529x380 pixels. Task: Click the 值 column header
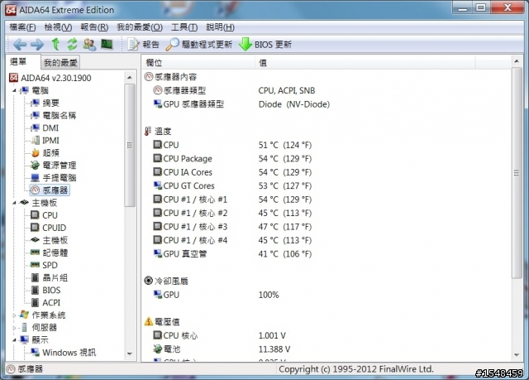point(365,63)
